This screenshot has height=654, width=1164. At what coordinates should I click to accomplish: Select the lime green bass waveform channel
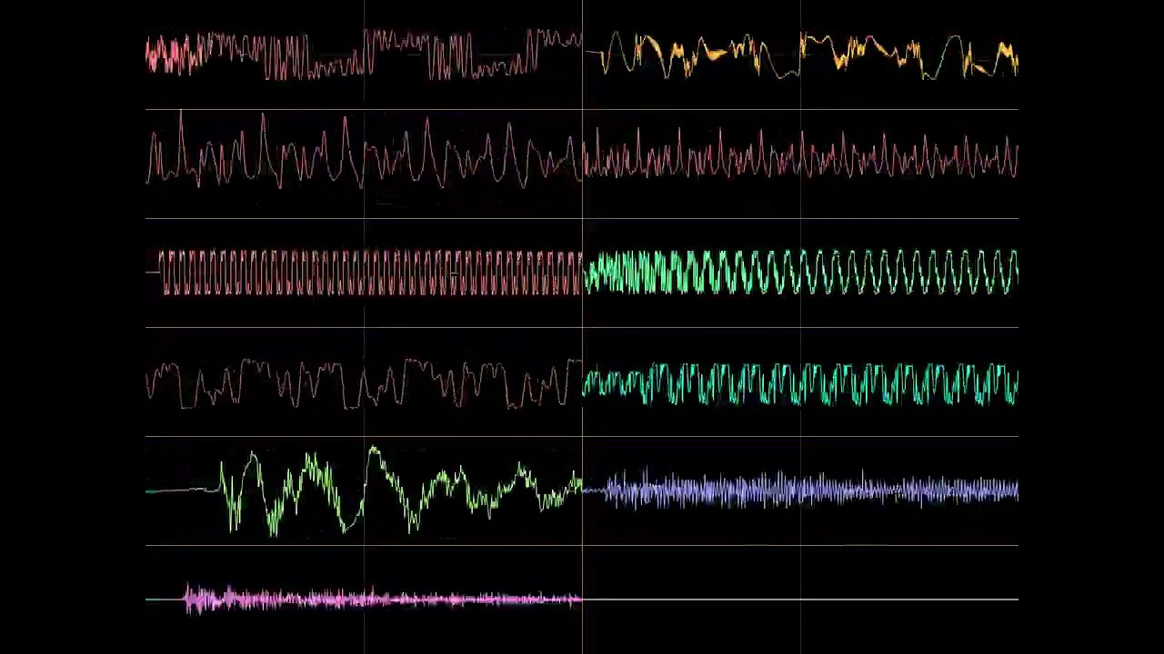click(364, 491)
